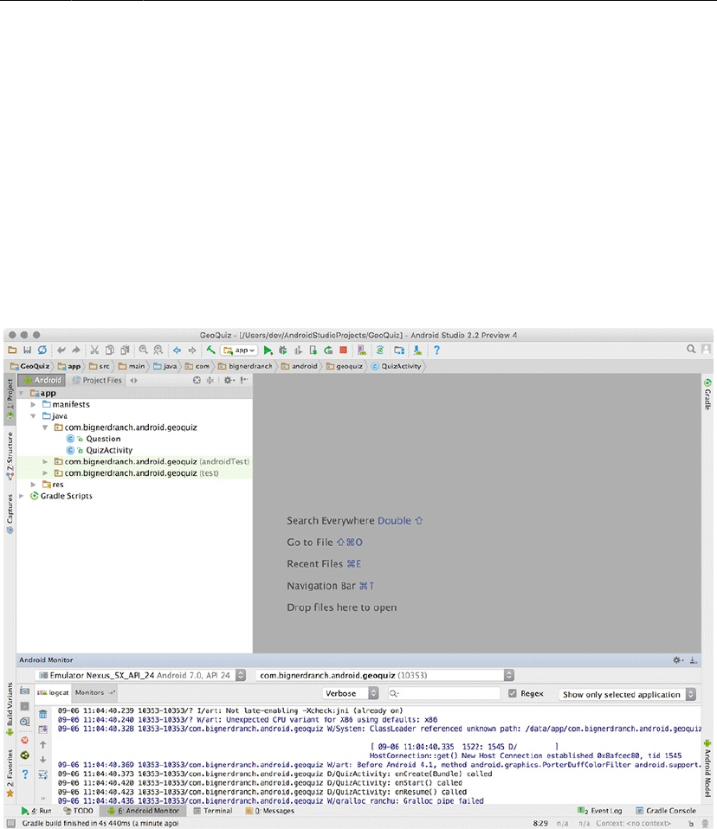Open the app run configuration dropdown

[240, 350]
